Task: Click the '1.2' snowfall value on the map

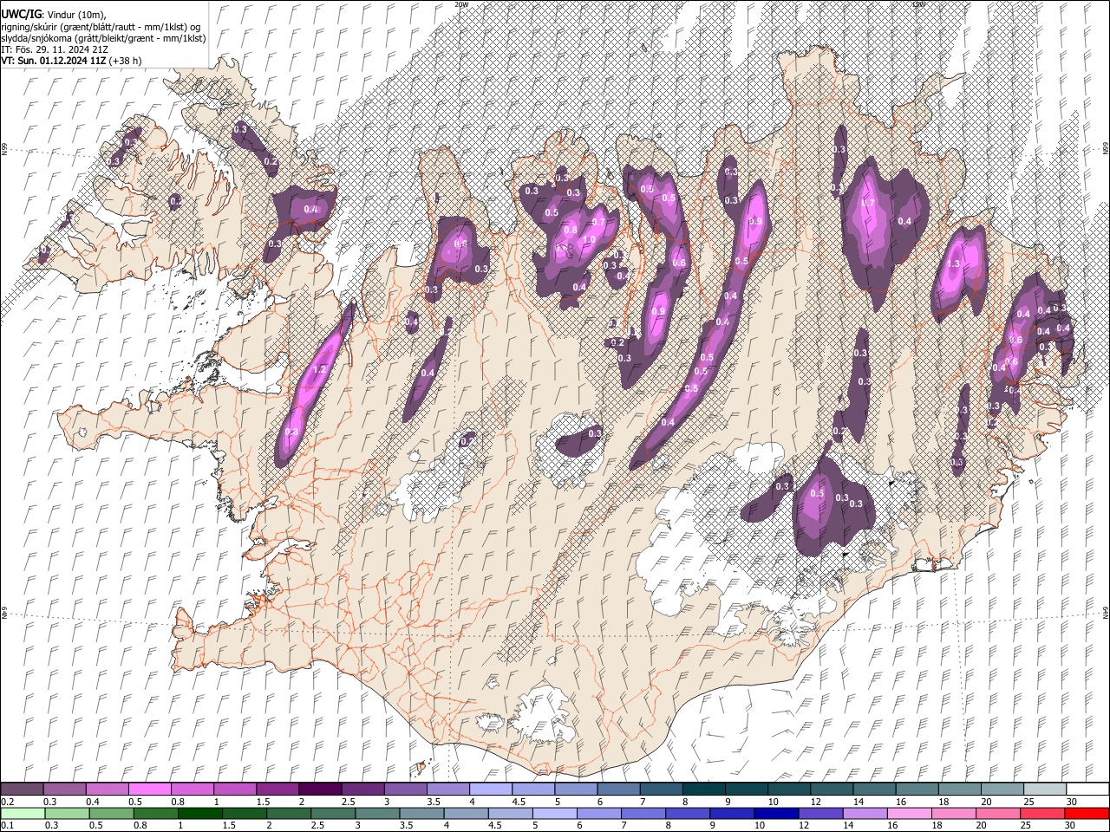Action: pyautogui.click(x=318, y=369)
